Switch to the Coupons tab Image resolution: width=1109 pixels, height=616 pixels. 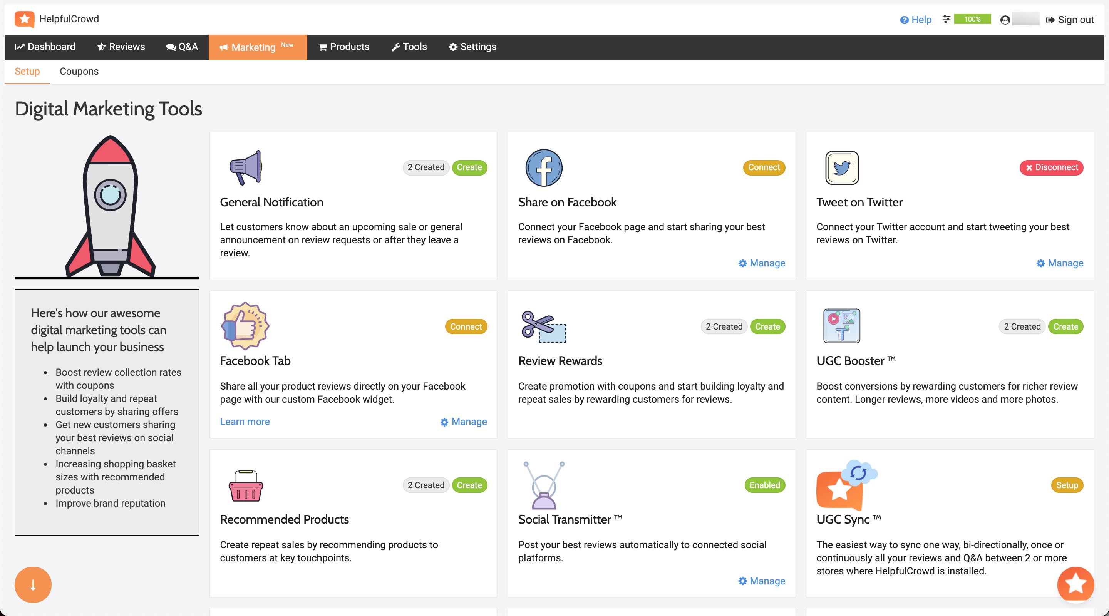click(79, 71)
